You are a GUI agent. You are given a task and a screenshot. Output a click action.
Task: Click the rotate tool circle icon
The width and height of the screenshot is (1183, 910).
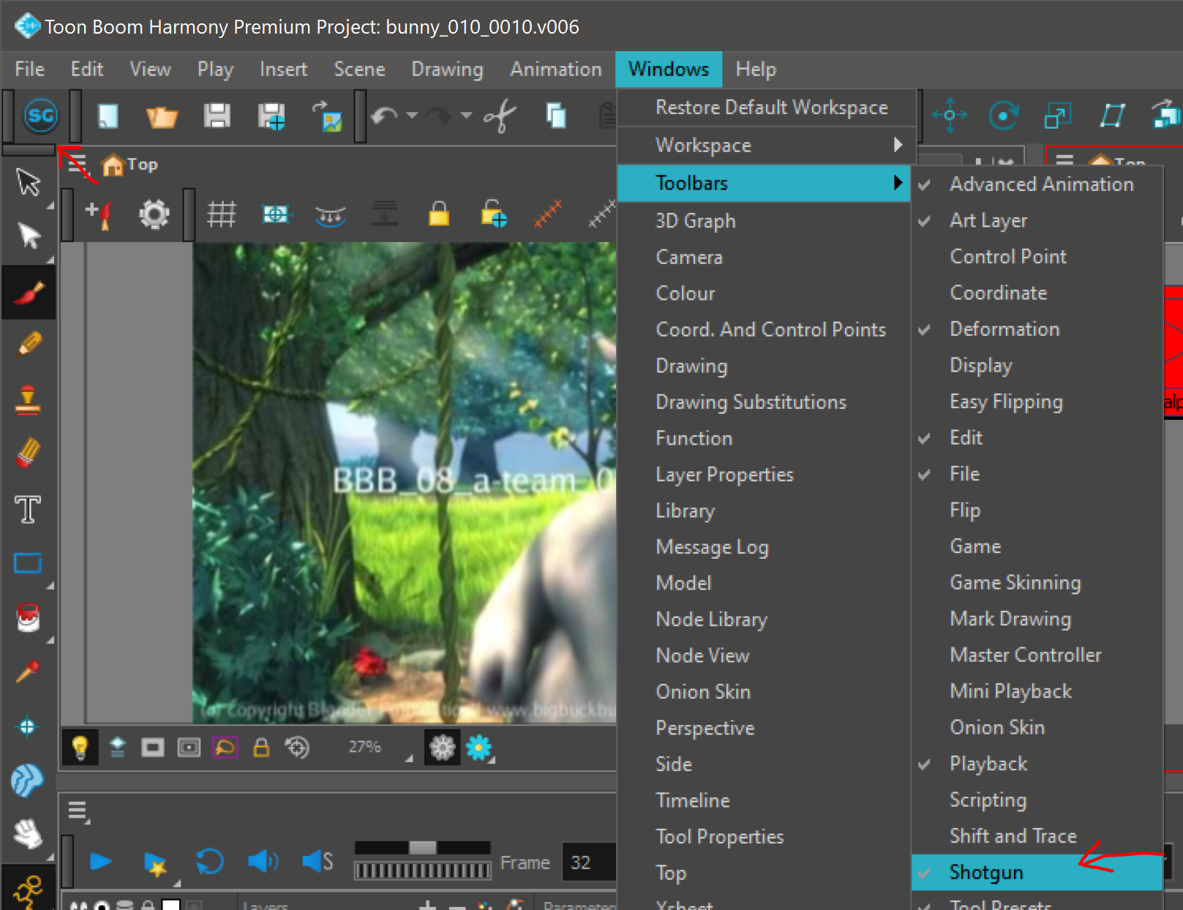[1004, 116]
